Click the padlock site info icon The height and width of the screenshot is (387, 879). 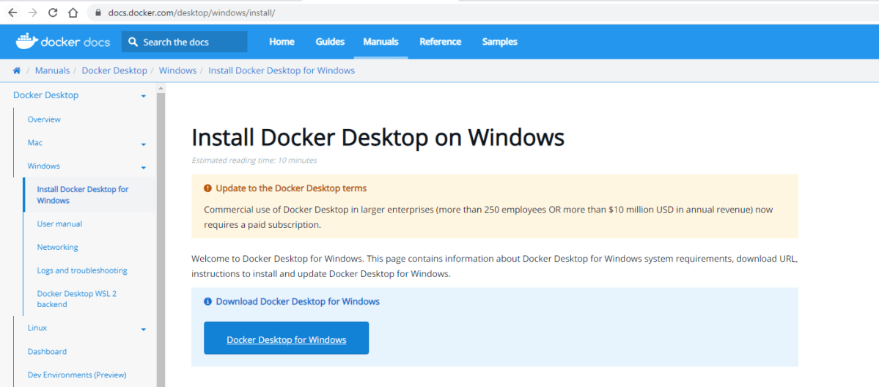(x=98, y=13)
